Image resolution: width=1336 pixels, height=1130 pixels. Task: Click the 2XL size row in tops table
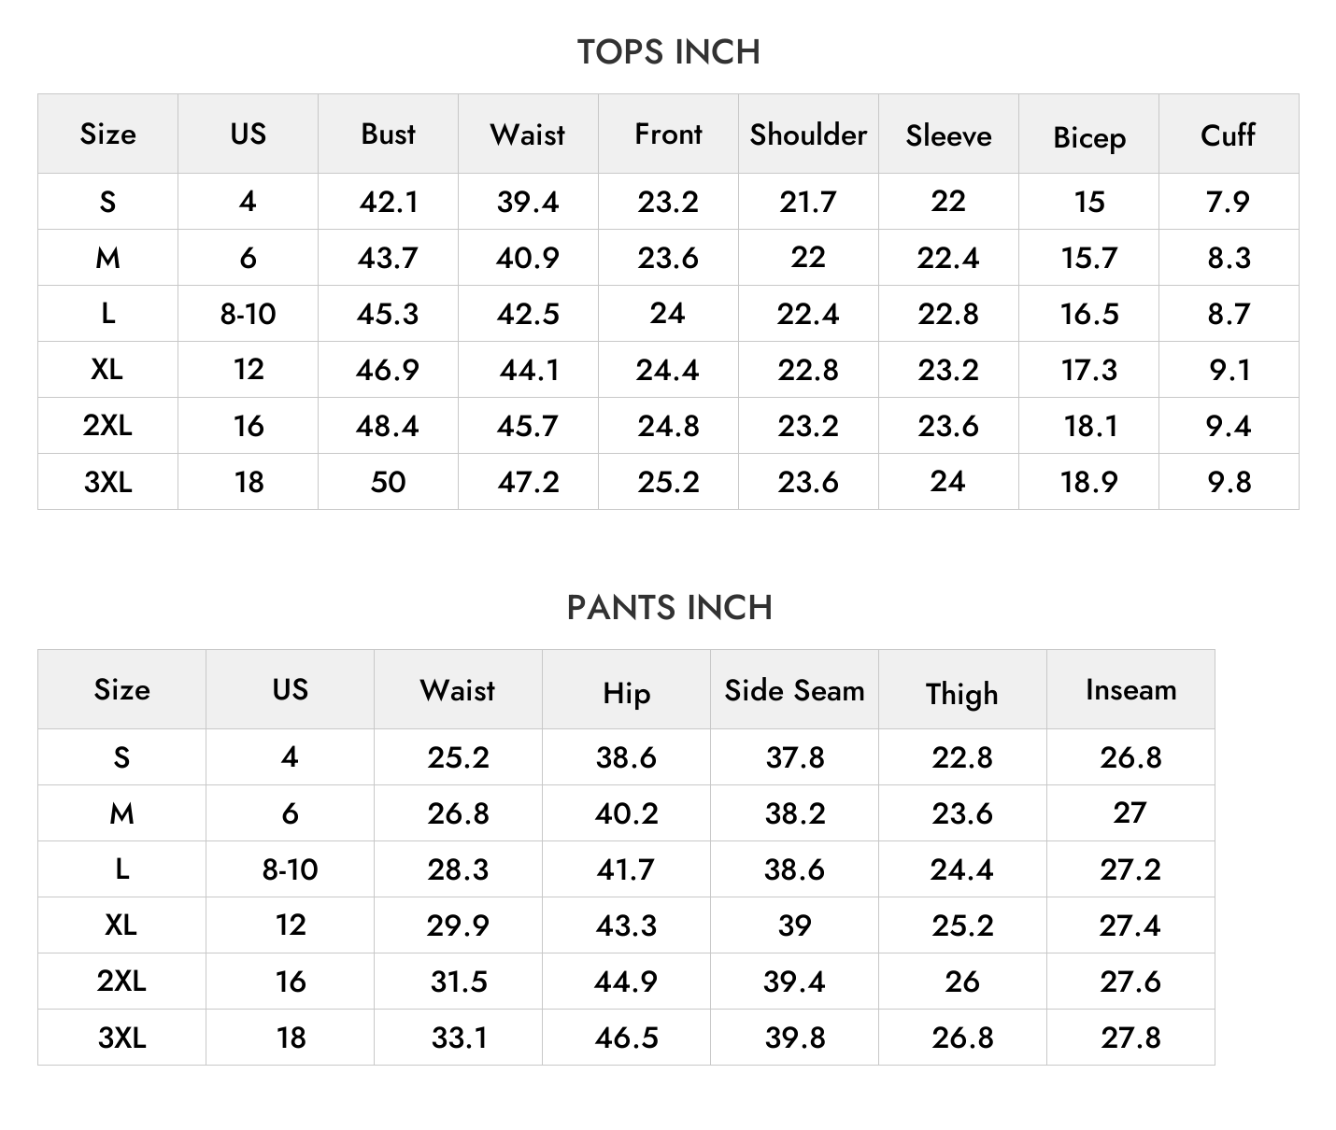click(668, 426)
